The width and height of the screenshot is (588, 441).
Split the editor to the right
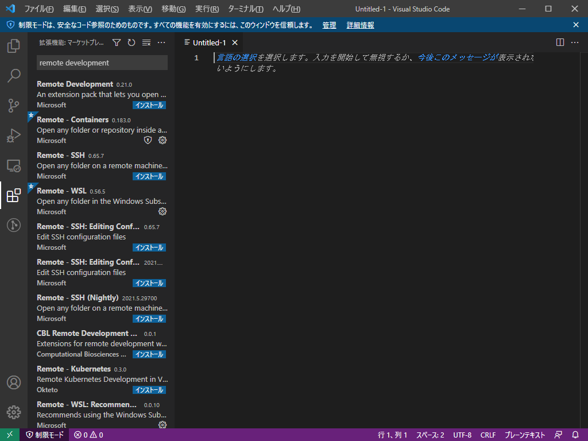pyautogui.click(x=560, y=42)
